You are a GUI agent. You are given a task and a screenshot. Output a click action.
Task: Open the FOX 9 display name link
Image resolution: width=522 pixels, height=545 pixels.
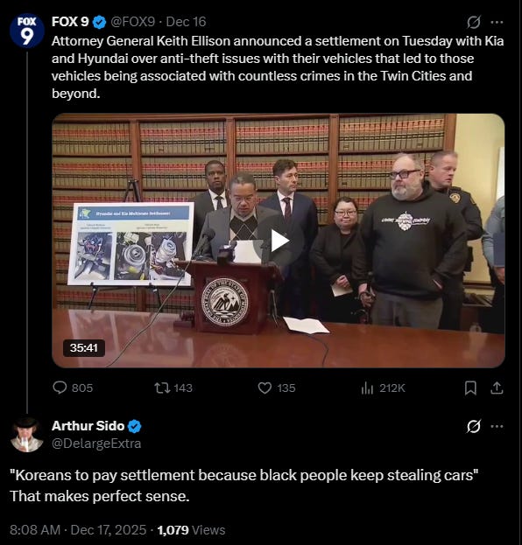[x=70, y=22]
